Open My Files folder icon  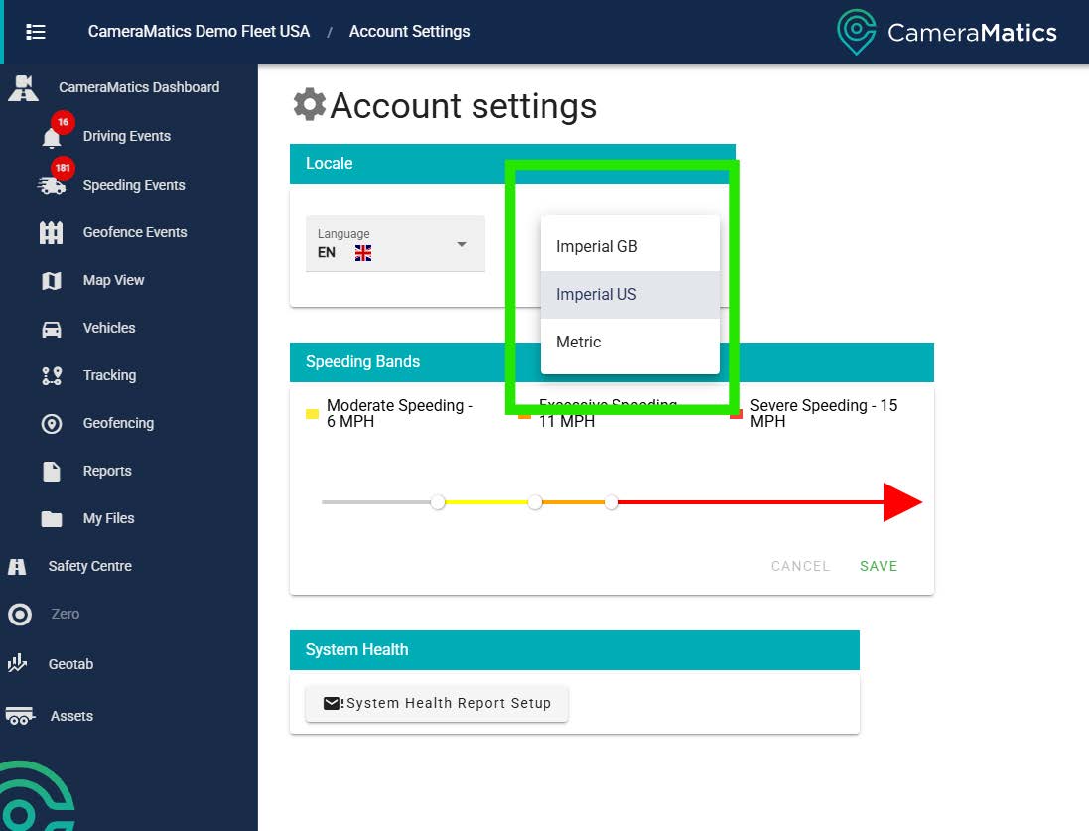(52, 519)
